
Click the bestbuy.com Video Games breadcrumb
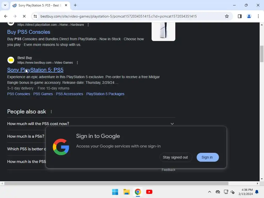[x=45, y=63]
